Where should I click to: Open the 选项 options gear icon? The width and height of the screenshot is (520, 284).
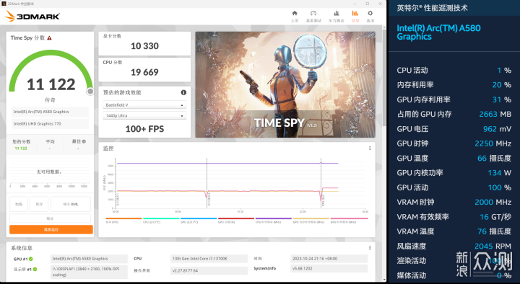pos(370,13)
